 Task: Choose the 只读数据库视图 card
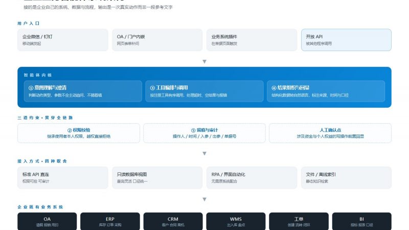[x=157, y=177]
